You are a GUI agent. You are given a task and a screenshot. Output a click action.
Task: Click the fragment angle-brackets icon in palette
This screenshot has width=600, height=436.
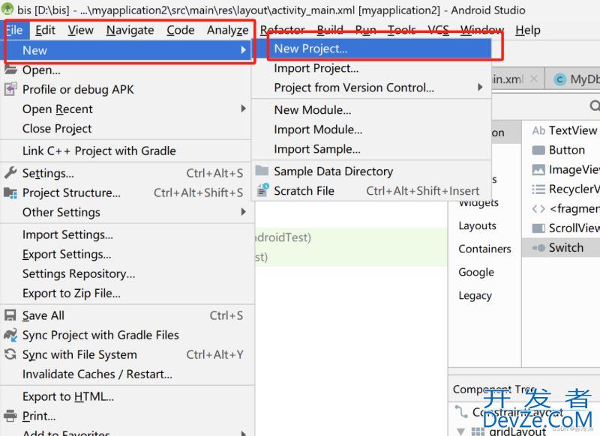pyautogui.click(x=538, y=209)
